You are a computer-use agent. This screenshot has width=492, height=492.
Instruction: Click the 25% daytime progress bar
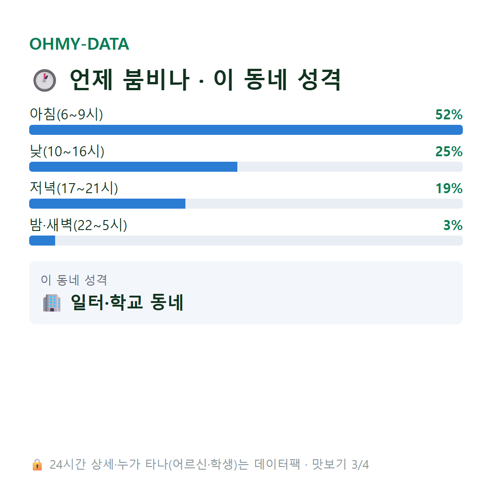[246, 167]
